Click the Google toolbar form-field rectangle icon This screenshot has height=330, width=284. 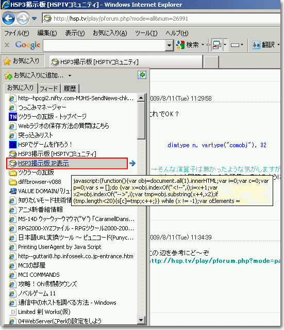click(235, 45)
